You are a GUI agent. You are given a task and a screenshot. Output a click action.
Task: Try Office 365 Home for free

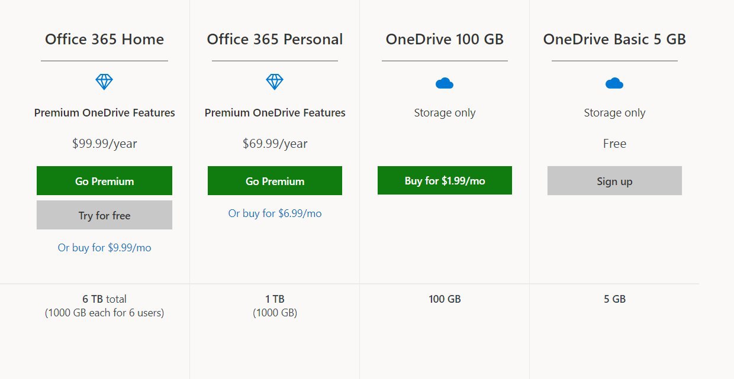tap(104, 215)
